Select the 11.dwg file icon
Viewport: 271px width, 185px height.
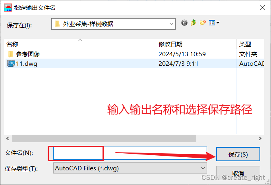11,63
